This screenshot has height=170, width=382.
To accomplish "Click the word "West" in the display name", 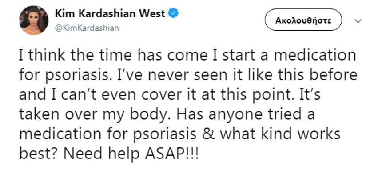I will [x=152, y=14].
